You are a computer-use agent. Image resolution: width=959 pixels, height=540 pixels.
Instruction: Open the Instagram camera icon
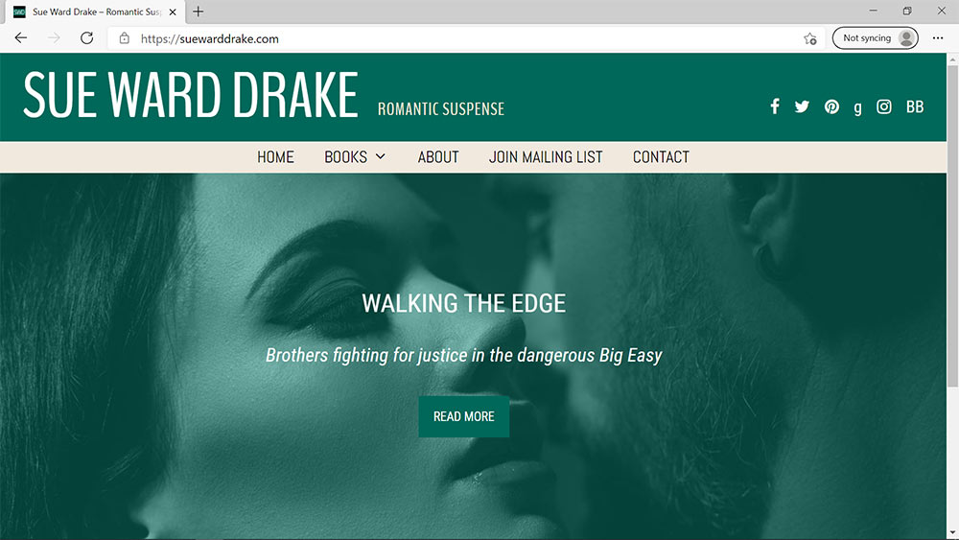pos(884,106)
